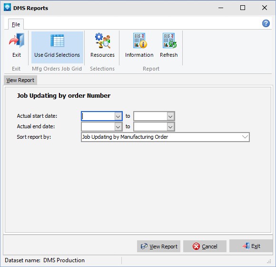Select the File ribbon tab
The height and width of the screenshot is (267, 276).
point(16,24)
